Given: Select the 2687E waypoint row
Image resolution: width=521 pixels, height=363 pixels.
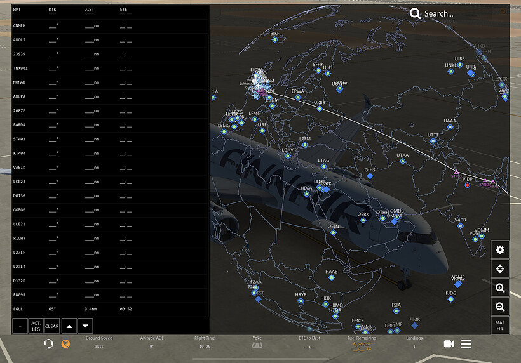Looking at the screenshot, I should (110, 111).
